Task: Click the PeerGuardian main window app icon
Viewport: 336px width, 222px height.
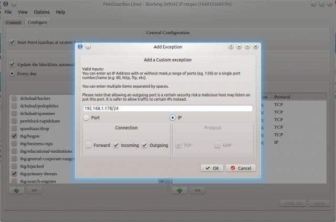Action: [5, 4]
